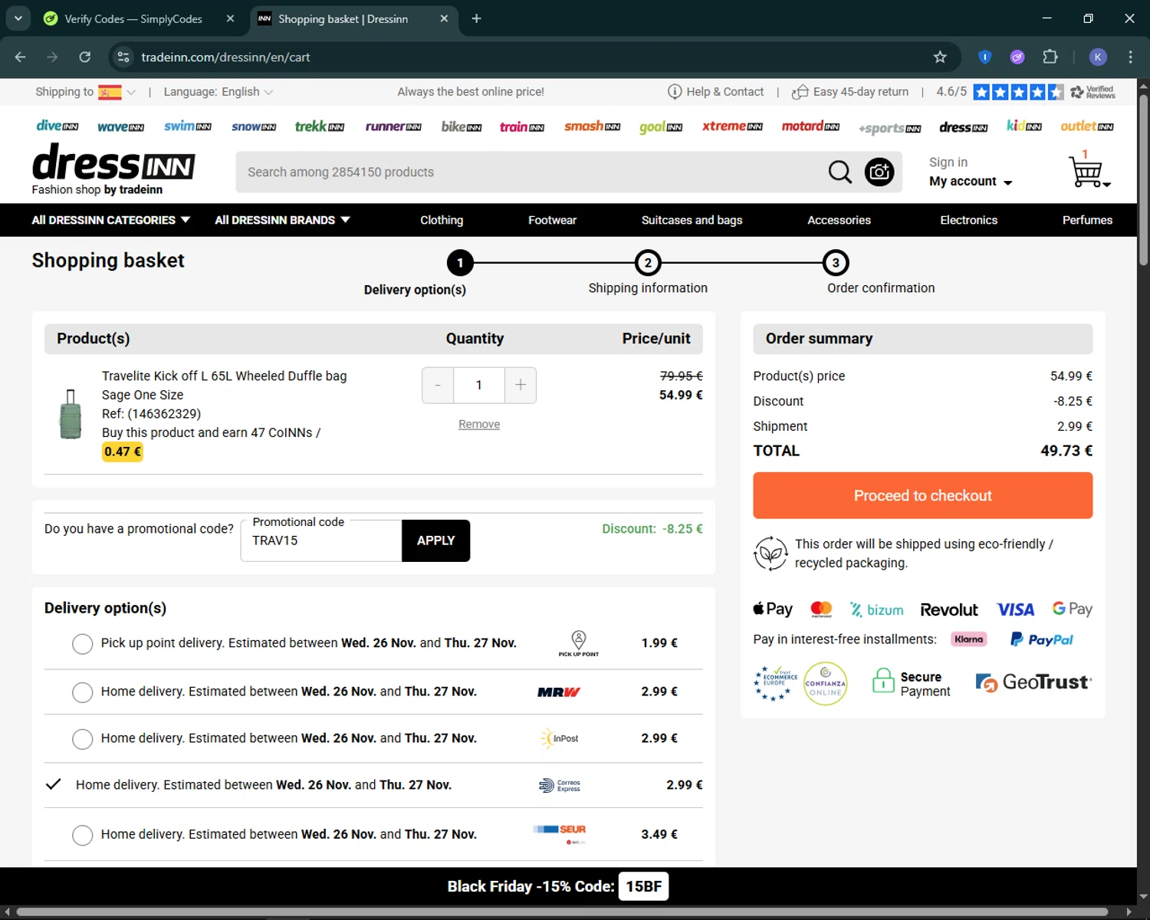Open Language English dropdown
The width and height of the screenshot is (1150, 920).
218,92
